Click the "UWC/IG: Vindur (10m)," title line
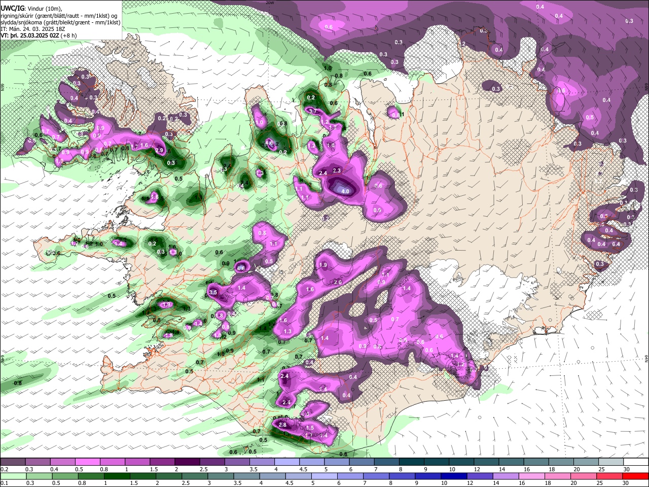649x487 pixels. click(32, 8)
